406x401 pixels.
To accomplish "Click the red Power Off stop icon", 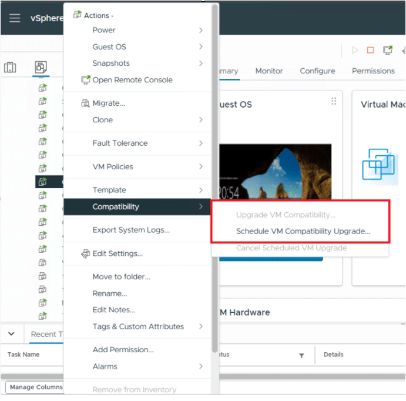I will coord(370,51).
